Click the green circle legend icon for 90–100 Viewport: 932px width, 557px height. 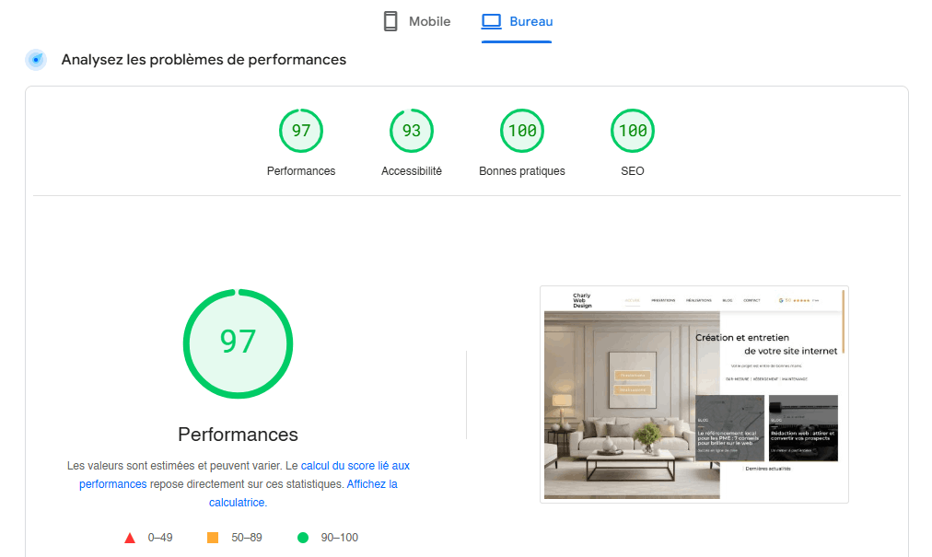pyautogui.click(x=303, y=537)
